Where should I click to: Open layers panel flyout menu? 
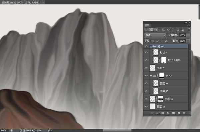point(189,25)
